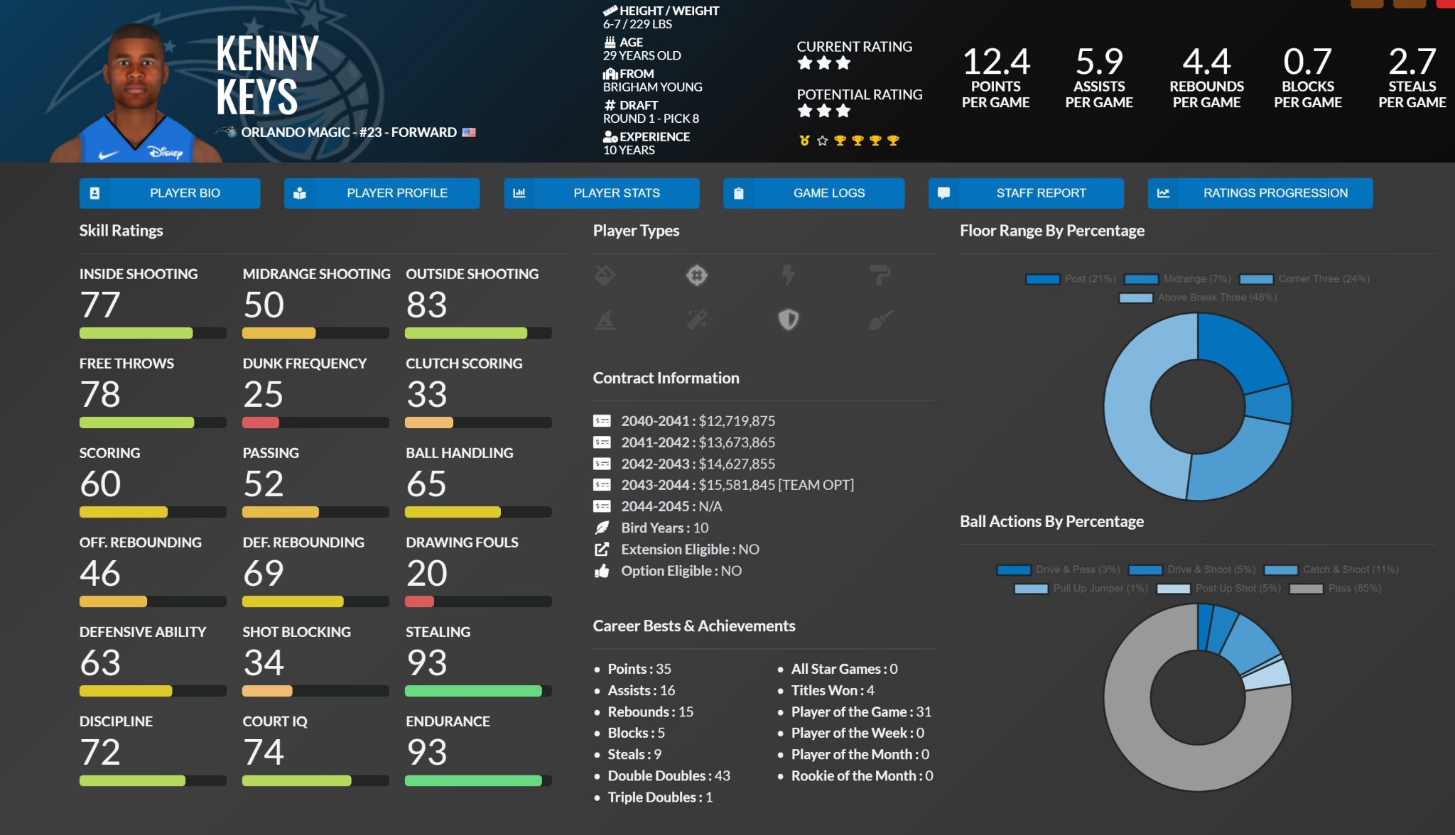Click the crosshair player type icon
Viewport: 1455px width, 835px height.
pos(696,275)
